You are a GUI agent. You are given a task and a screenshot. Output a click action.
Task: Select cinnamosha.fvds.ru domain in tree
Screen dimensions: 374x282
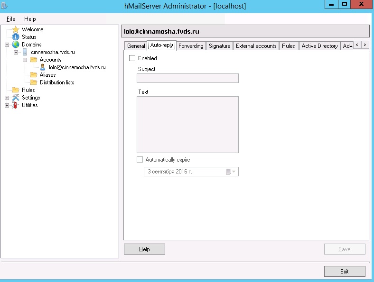pos(53,52)
